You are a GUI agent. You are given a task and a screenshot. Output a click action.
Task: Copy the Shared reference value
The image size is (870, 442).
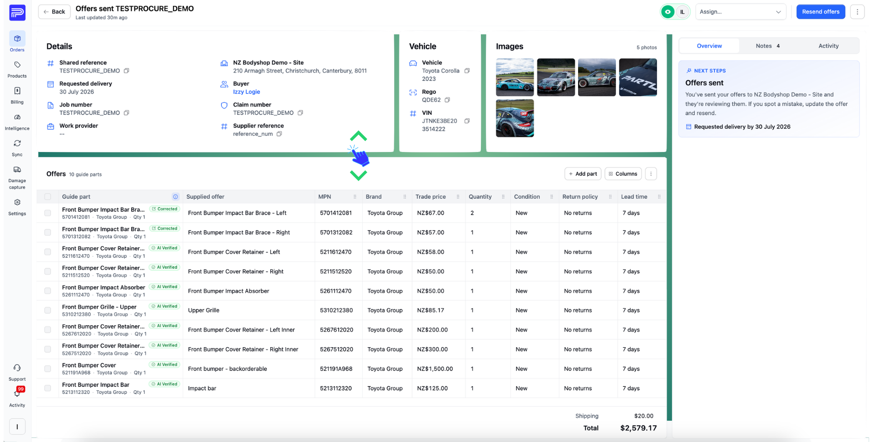pyautogui.click(x=127, y=71)
